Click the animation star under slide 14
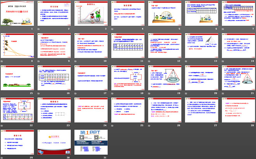The width and height of the screenshot is (256, 159). pos(223,61)
